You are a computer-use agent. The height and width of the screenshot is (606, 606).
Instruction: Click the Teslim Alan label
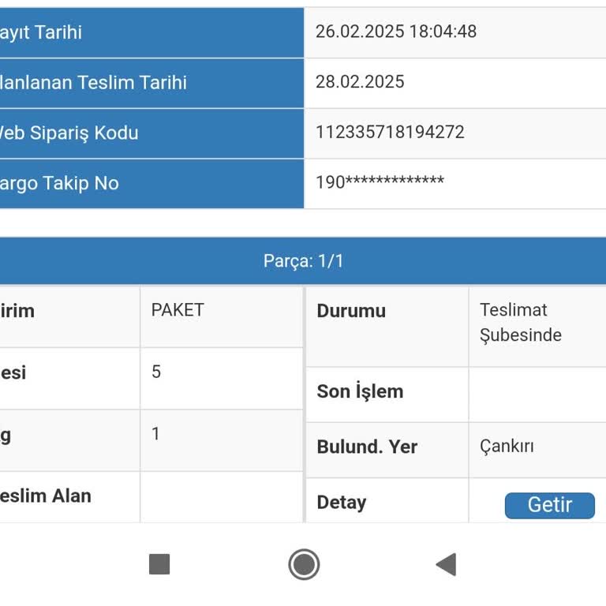[45, 496]
